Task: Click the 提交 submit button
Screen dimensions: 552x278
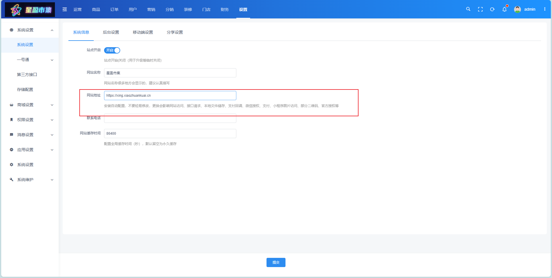Action: (x=276, y=262)
